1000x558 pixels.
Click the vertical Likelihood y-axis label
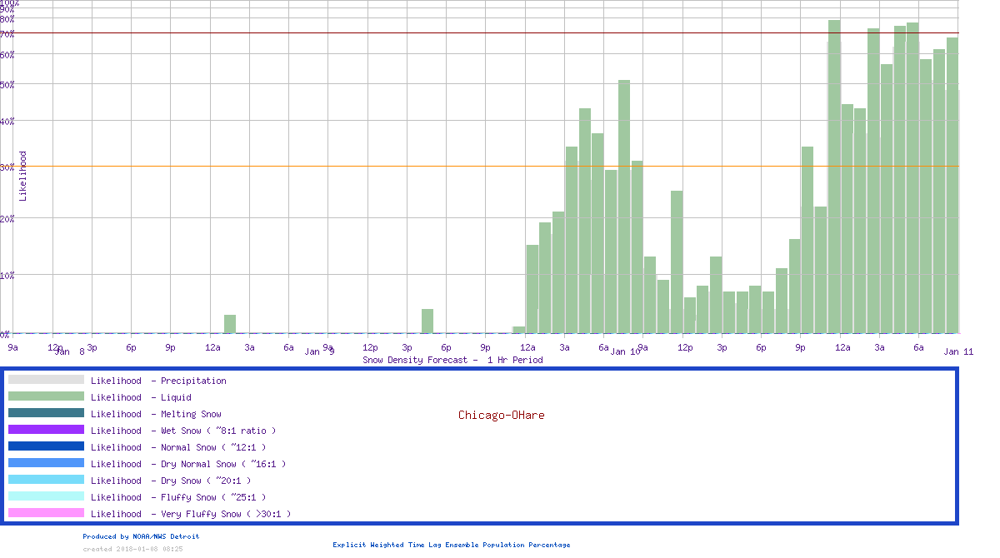click(23, 176)
